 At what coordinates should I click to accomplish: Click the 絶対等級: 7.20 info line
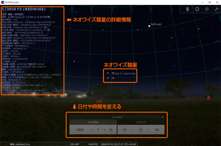pos(9,20)
